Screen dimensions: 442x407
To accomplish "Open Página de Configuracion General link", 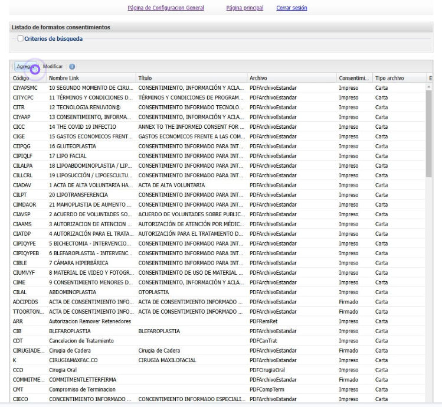I will click(x=166, y=8).
